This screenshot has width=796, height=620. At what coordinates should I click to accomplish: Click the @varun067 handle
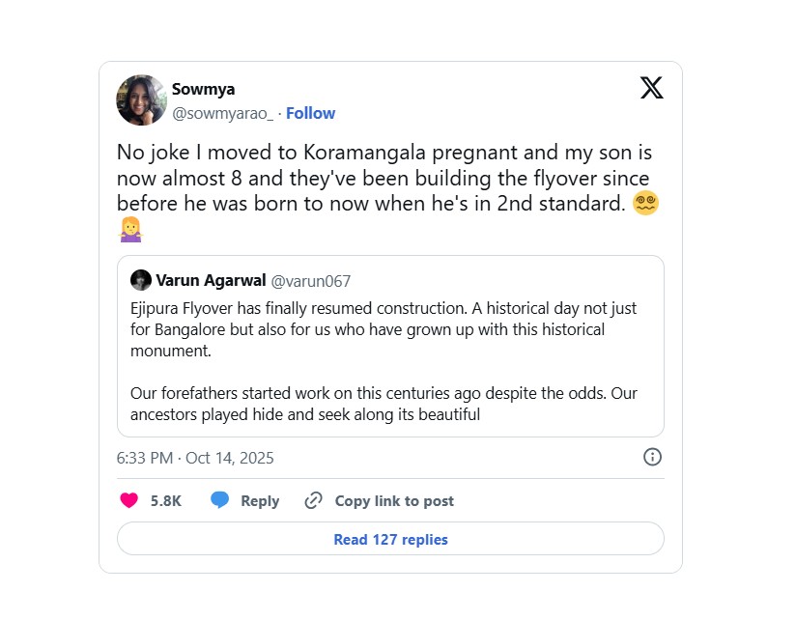(310, 281)
